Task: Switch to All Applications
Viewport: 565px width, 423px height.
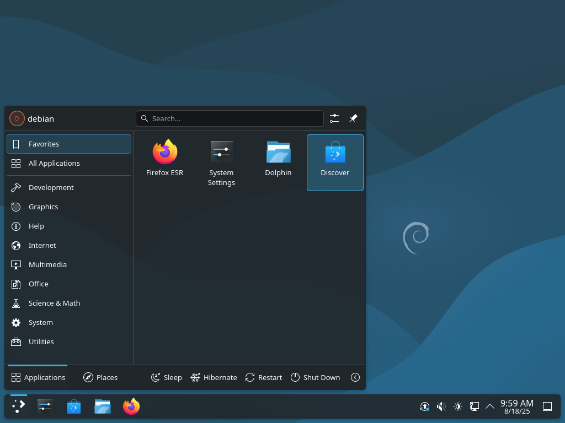Action: [x=54, y=163]
